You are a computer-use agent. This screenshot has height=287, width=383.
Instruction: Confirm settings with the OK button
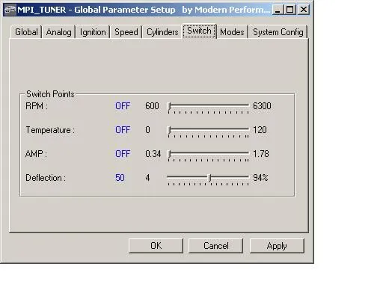click(x=156, y=246)
